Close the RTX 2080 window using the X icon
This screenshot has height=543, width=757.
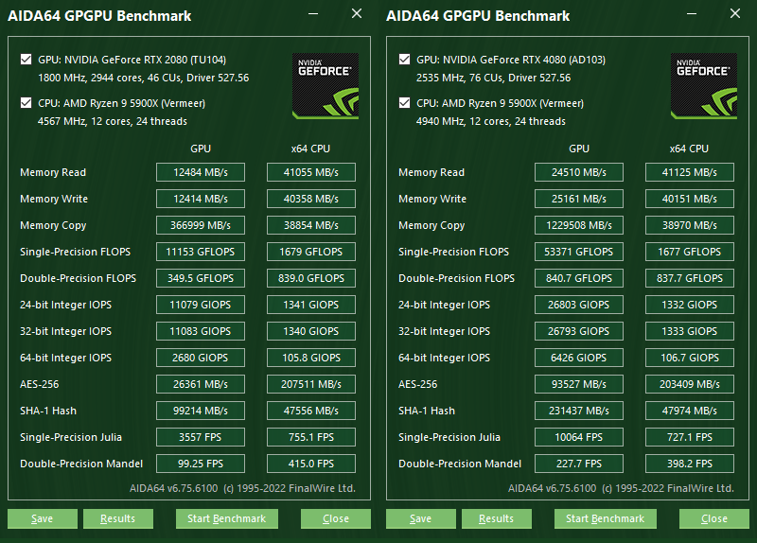[x=357, y=13]
